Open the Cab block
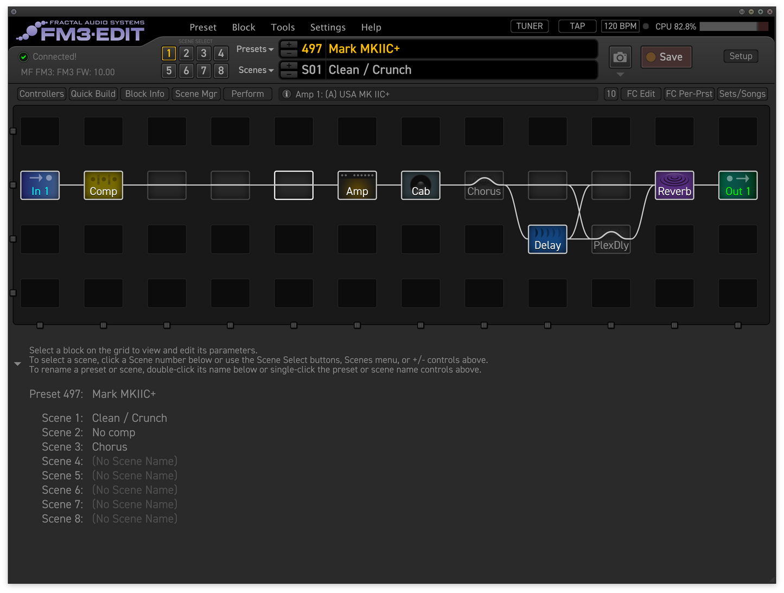 pos(420,185)
